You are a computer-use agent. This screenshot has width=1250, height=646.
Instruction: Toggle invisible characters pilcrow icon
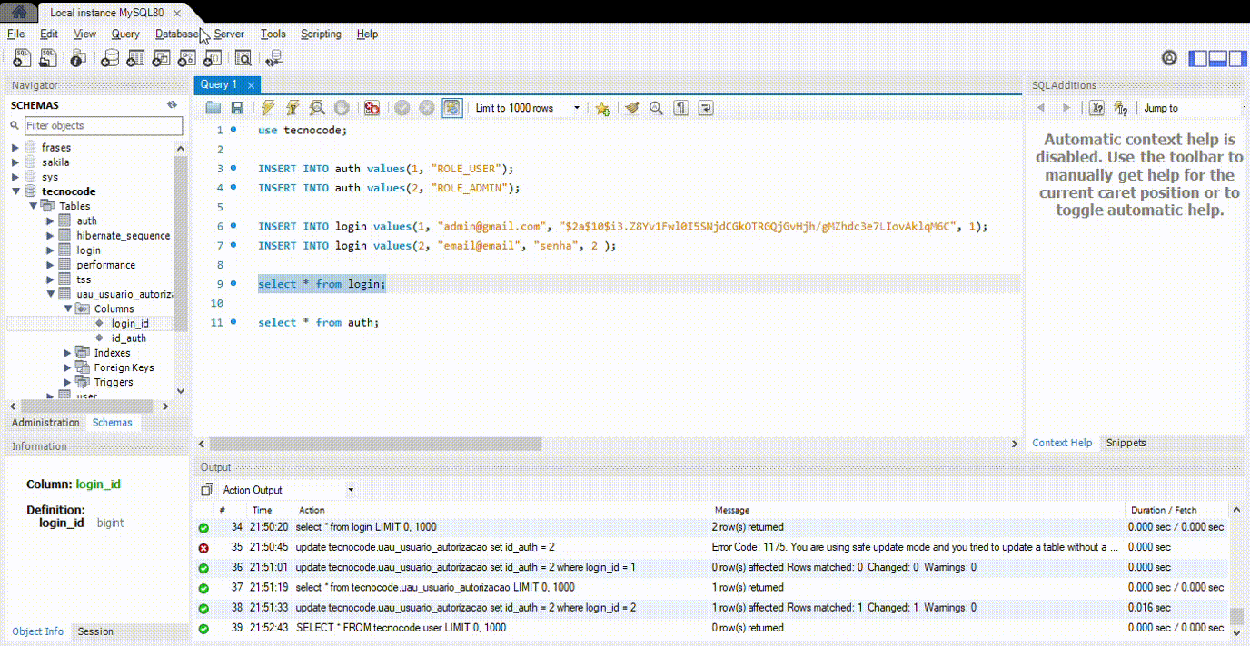pyautogui.click(x=681, y=108)
